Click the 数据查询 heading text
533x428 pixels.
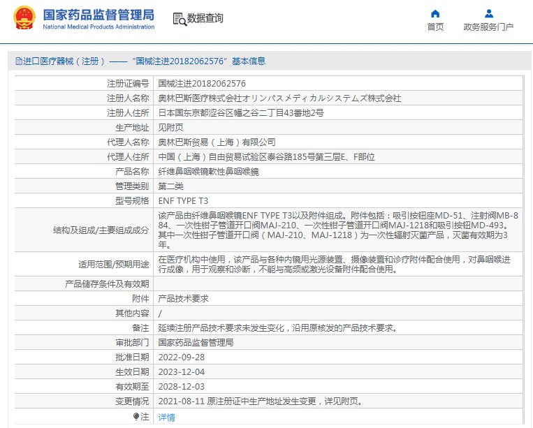[205, 18]
